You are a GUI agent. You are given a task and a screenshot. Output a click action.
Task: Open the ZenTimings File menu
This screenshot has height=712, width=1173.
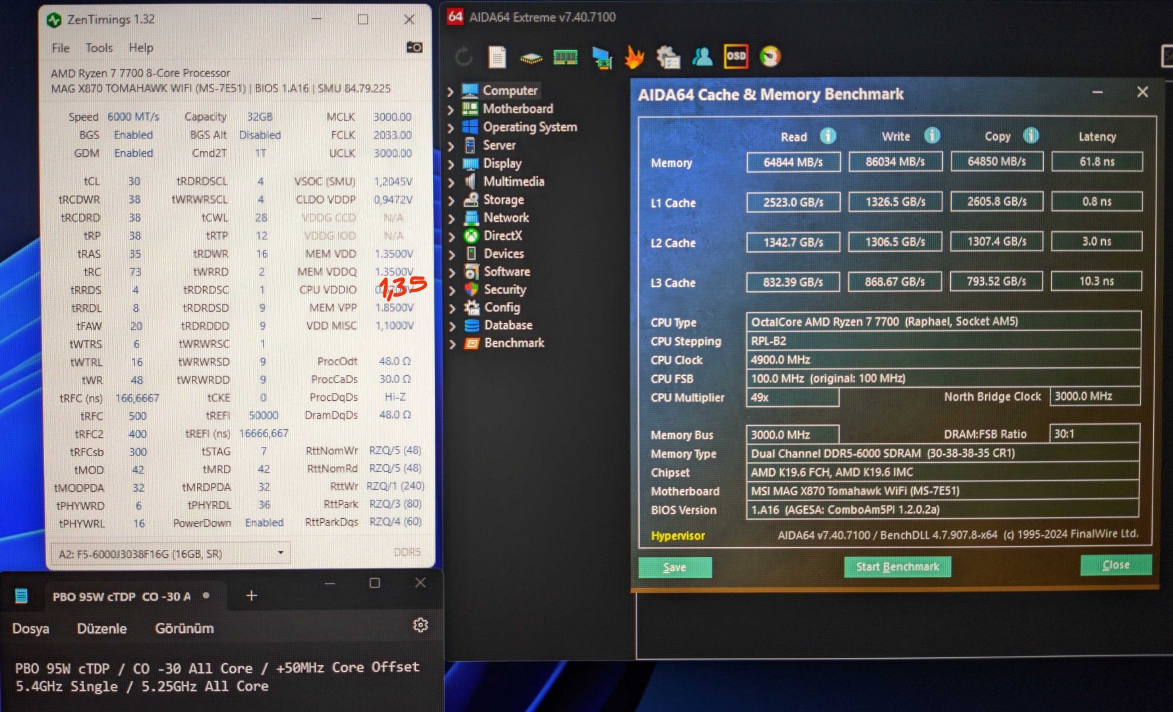pos(61,47)
